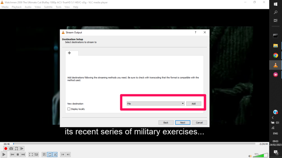Screen dimensions: 282x158
Task: Click the Stream Output help question mark
Action: pos(196,32)
